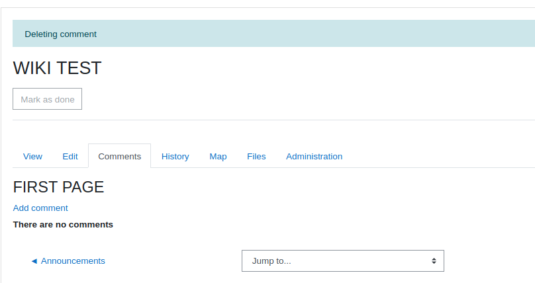Go to the History tab
This screenshot has width=535, height=283.
175,156
